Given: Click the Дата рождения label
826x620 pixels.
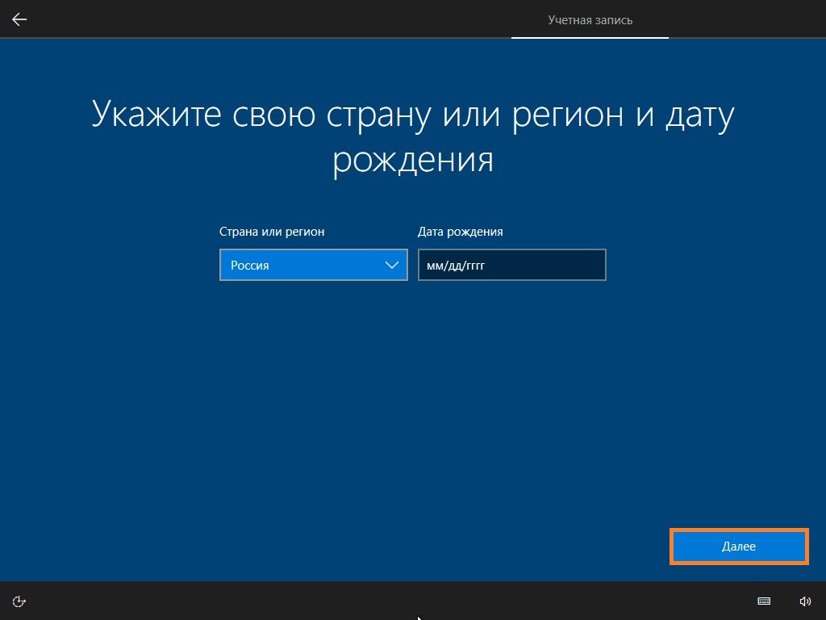Looking at the screenshot, I should pyautogui.click(x=460, y=232).
